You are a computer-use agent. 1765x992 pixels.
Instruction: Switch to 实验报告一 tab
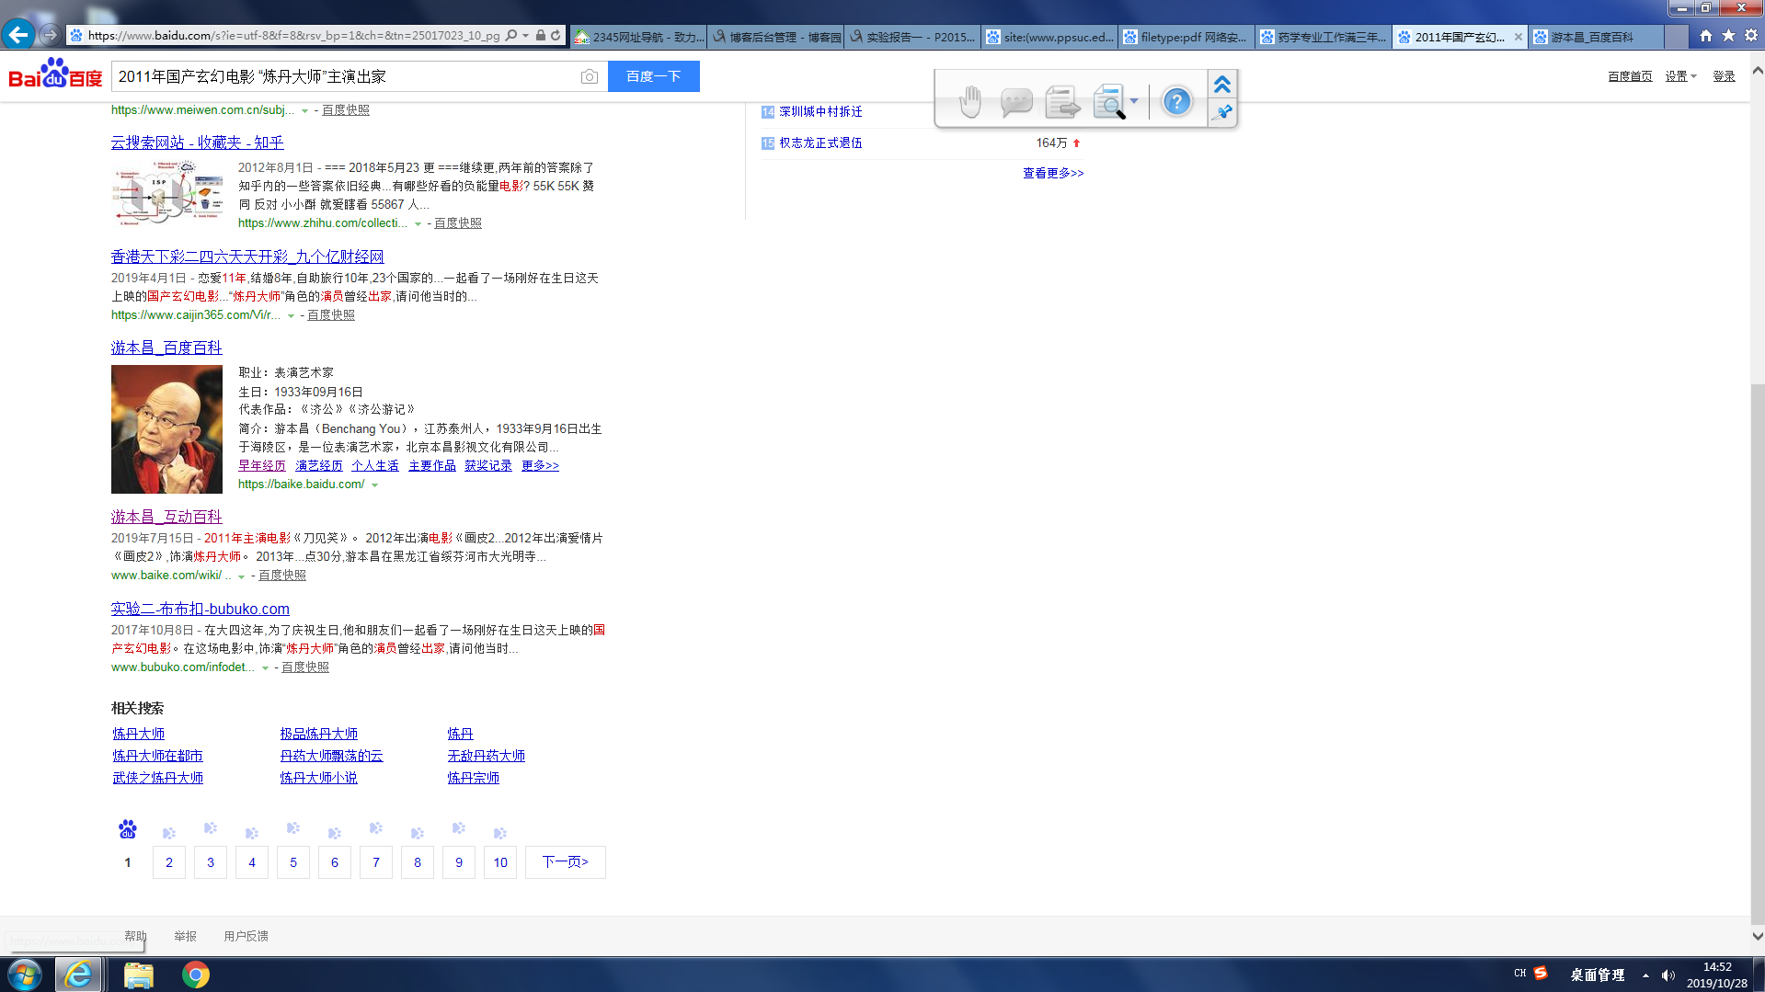coord(912,37)
